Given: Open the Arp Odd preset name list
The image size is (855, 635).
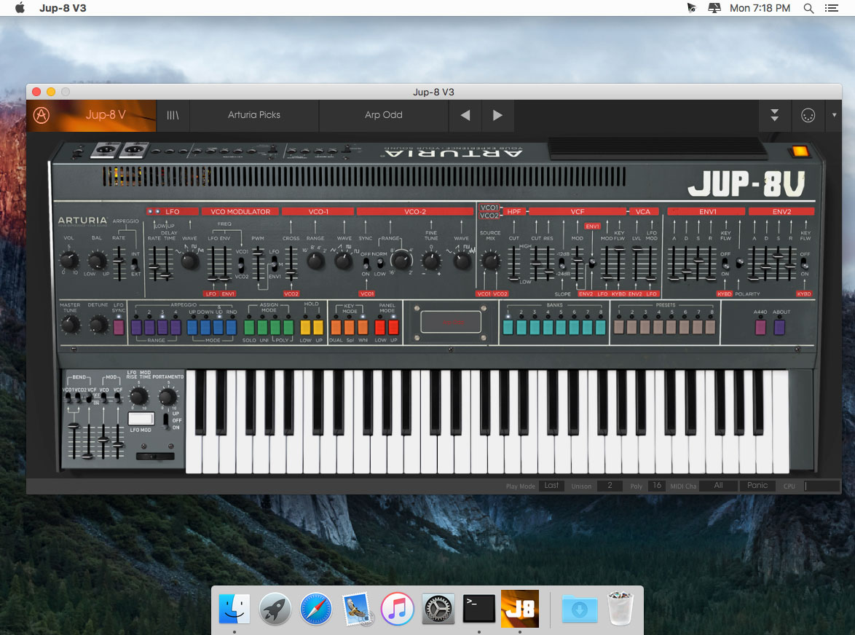Looking at the screenshot, I should pos(383,115).
